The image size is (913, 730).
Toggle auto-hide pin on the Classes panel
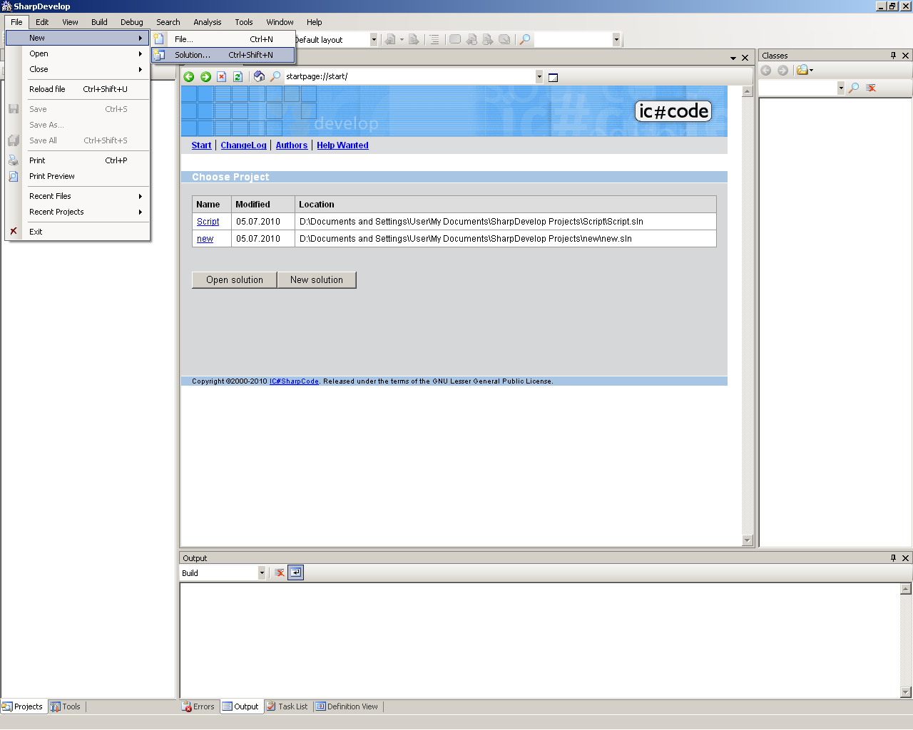pyautogui.click(x=893, y=56)
